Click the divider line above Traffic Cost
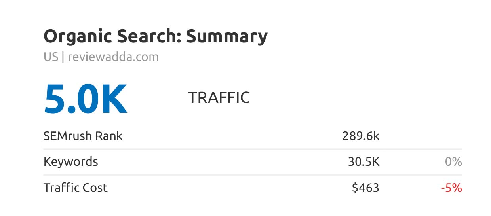This screenshot has height=216, width=491. (x=253, y=175)
